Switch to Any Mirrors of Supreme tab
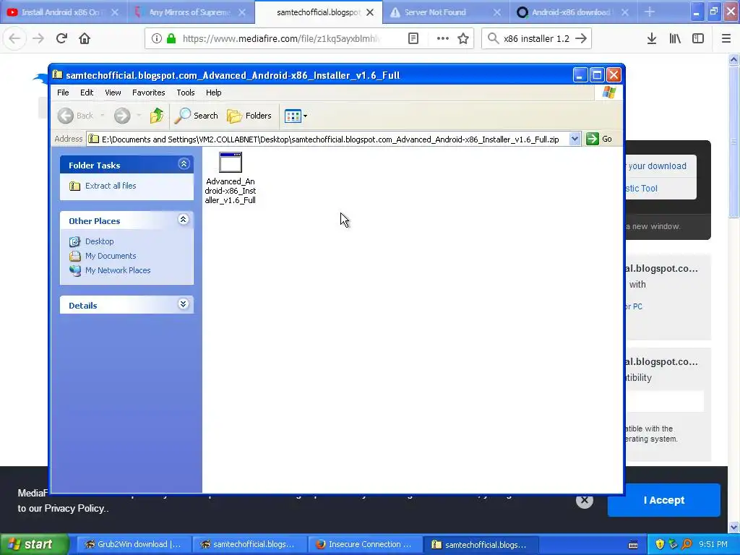Image resolution: width=740 pixels, height=555 pixels. (191, 12)
